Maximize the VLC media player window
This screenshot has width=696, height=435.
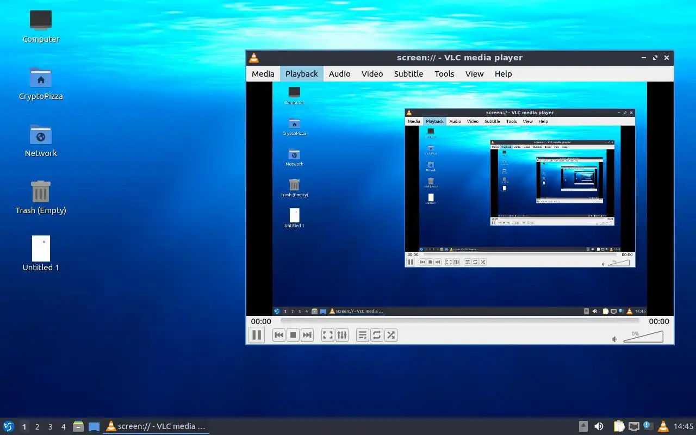(655, 58)
